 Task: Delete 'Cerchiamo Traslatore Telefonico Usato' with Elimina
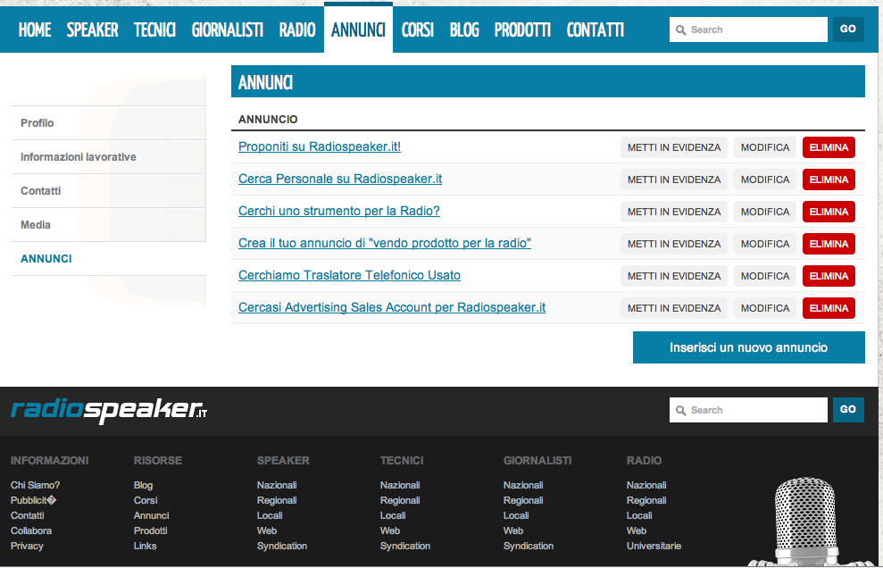pyautogui.click(x=829, y=276)
